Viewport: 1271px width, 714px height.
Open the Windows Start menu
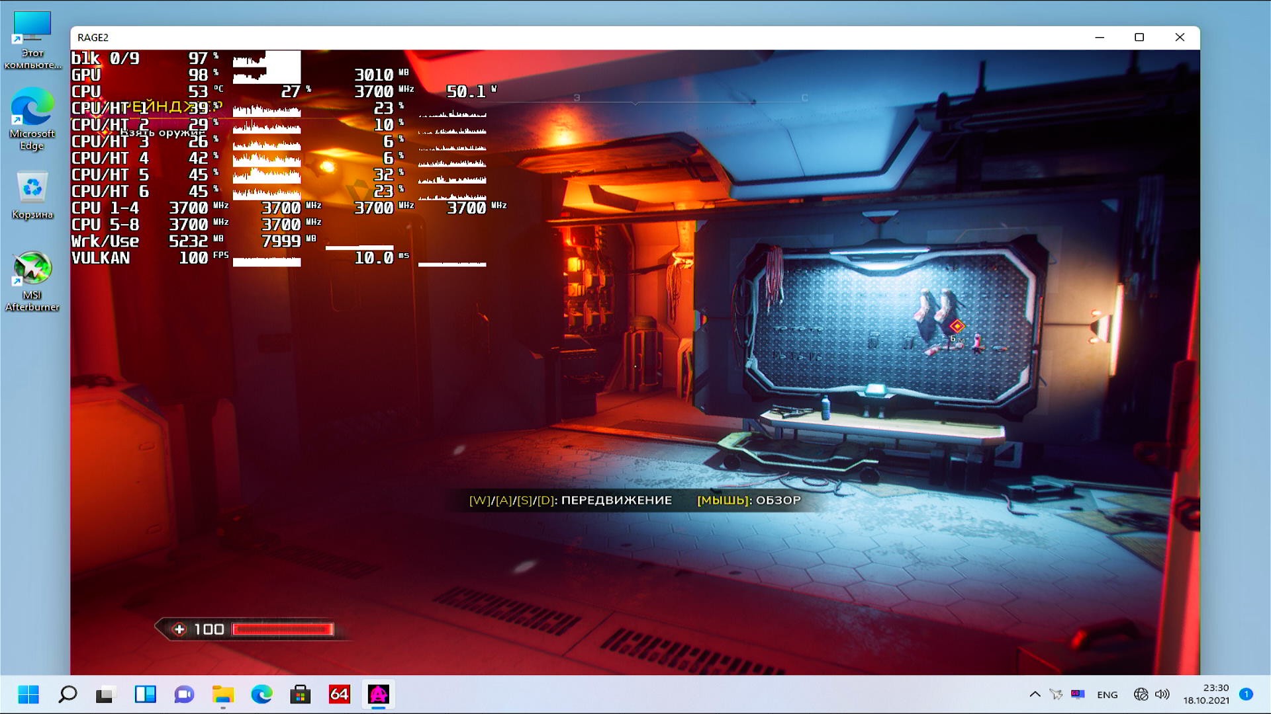pos(28,694)
